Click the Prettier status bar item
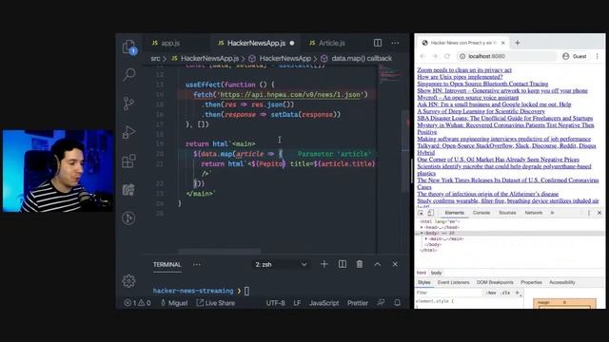Screen dimensions: 609x342 [358, 303]
